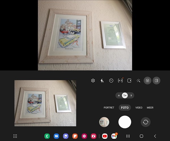Open the red Camera app icon

[93, 136]
